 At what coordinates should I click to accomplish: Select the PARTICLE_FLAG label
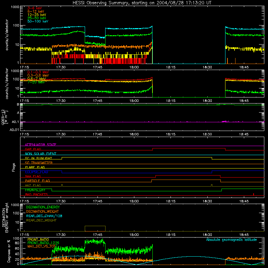click(38, 181)
